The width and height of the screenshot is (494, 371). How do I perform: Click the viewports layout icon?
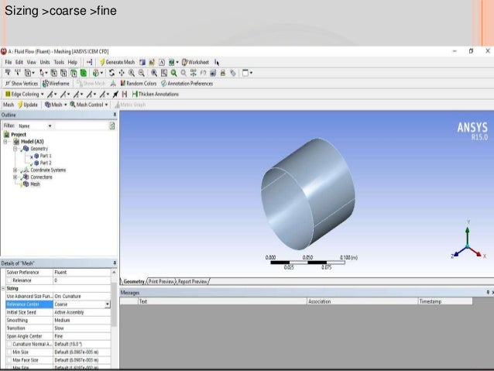247,73
